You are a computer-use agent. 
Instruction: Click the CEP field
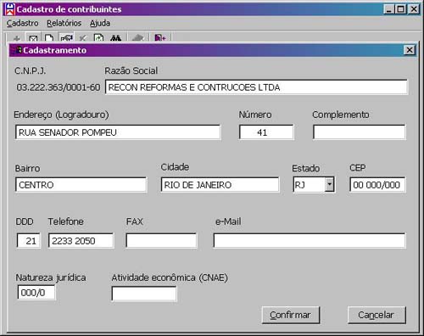(377, 185)
